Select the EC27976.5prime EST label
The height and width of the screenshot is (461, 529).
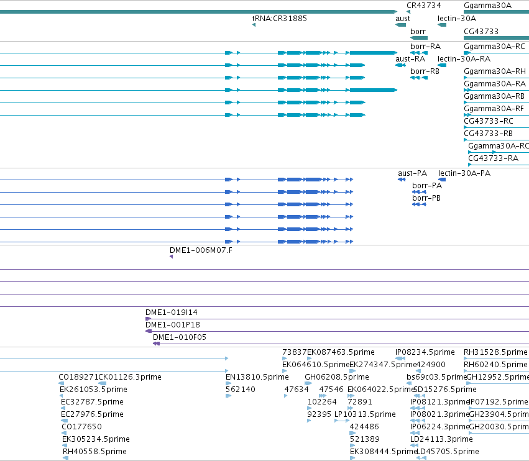(92, 414)
